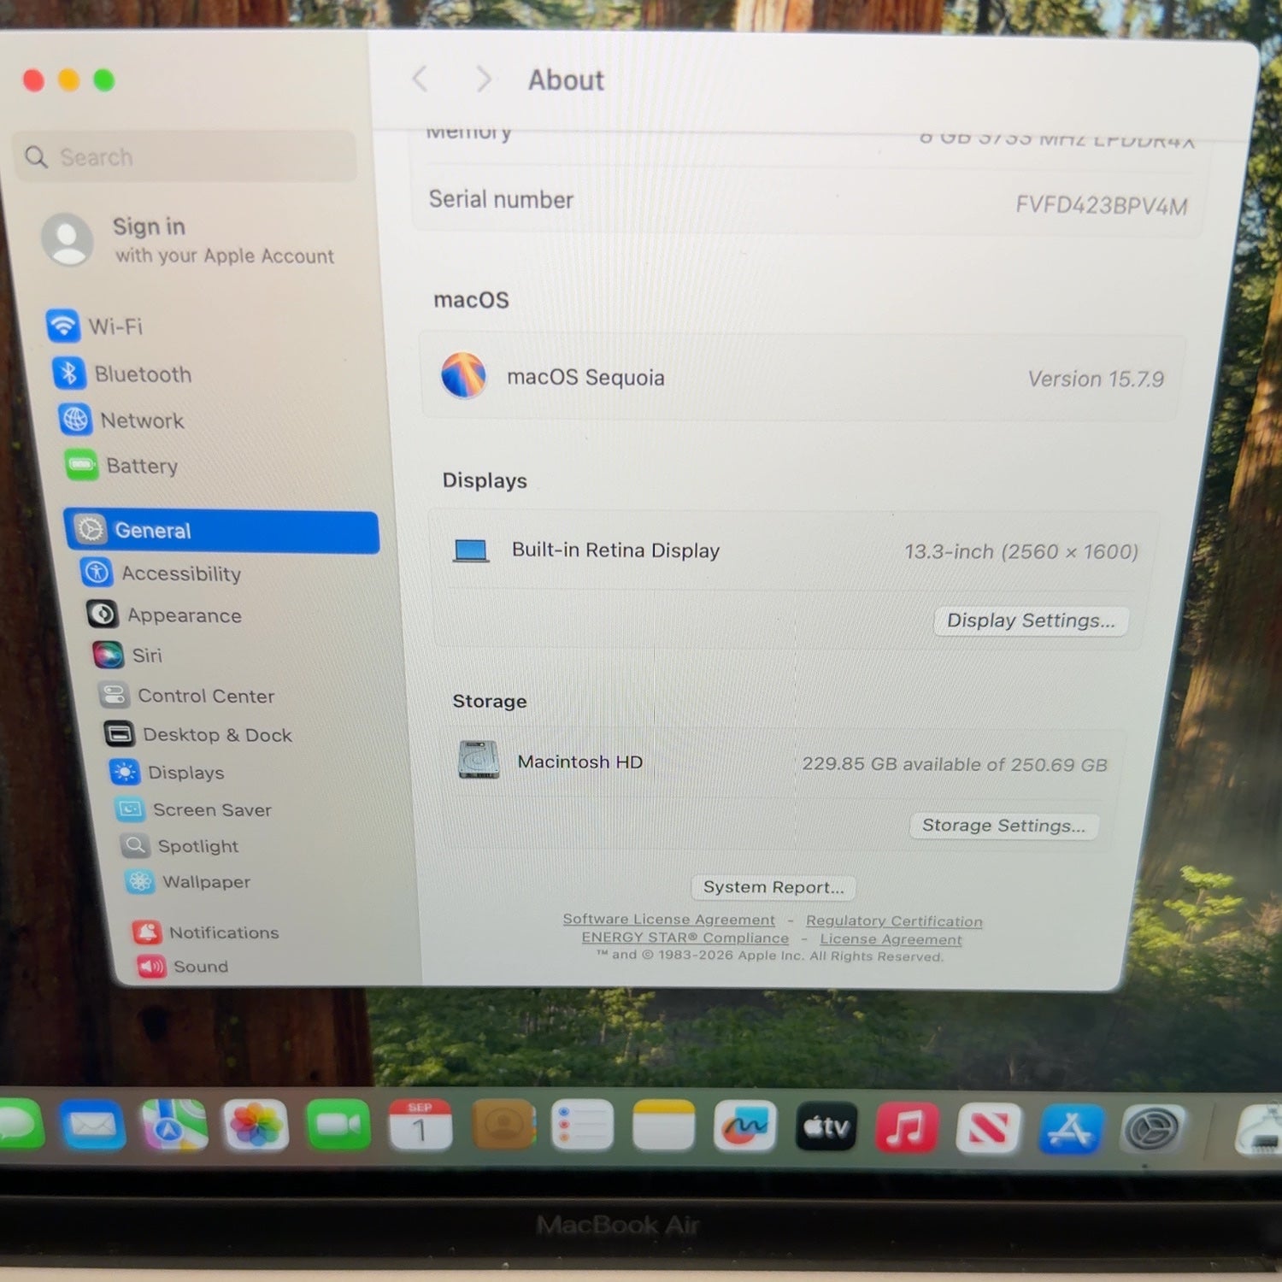Image resolution: width=1282 pixels, height=1282 pixels.
Task: Select the Control Center icon
Action: [x=114, y=695]
